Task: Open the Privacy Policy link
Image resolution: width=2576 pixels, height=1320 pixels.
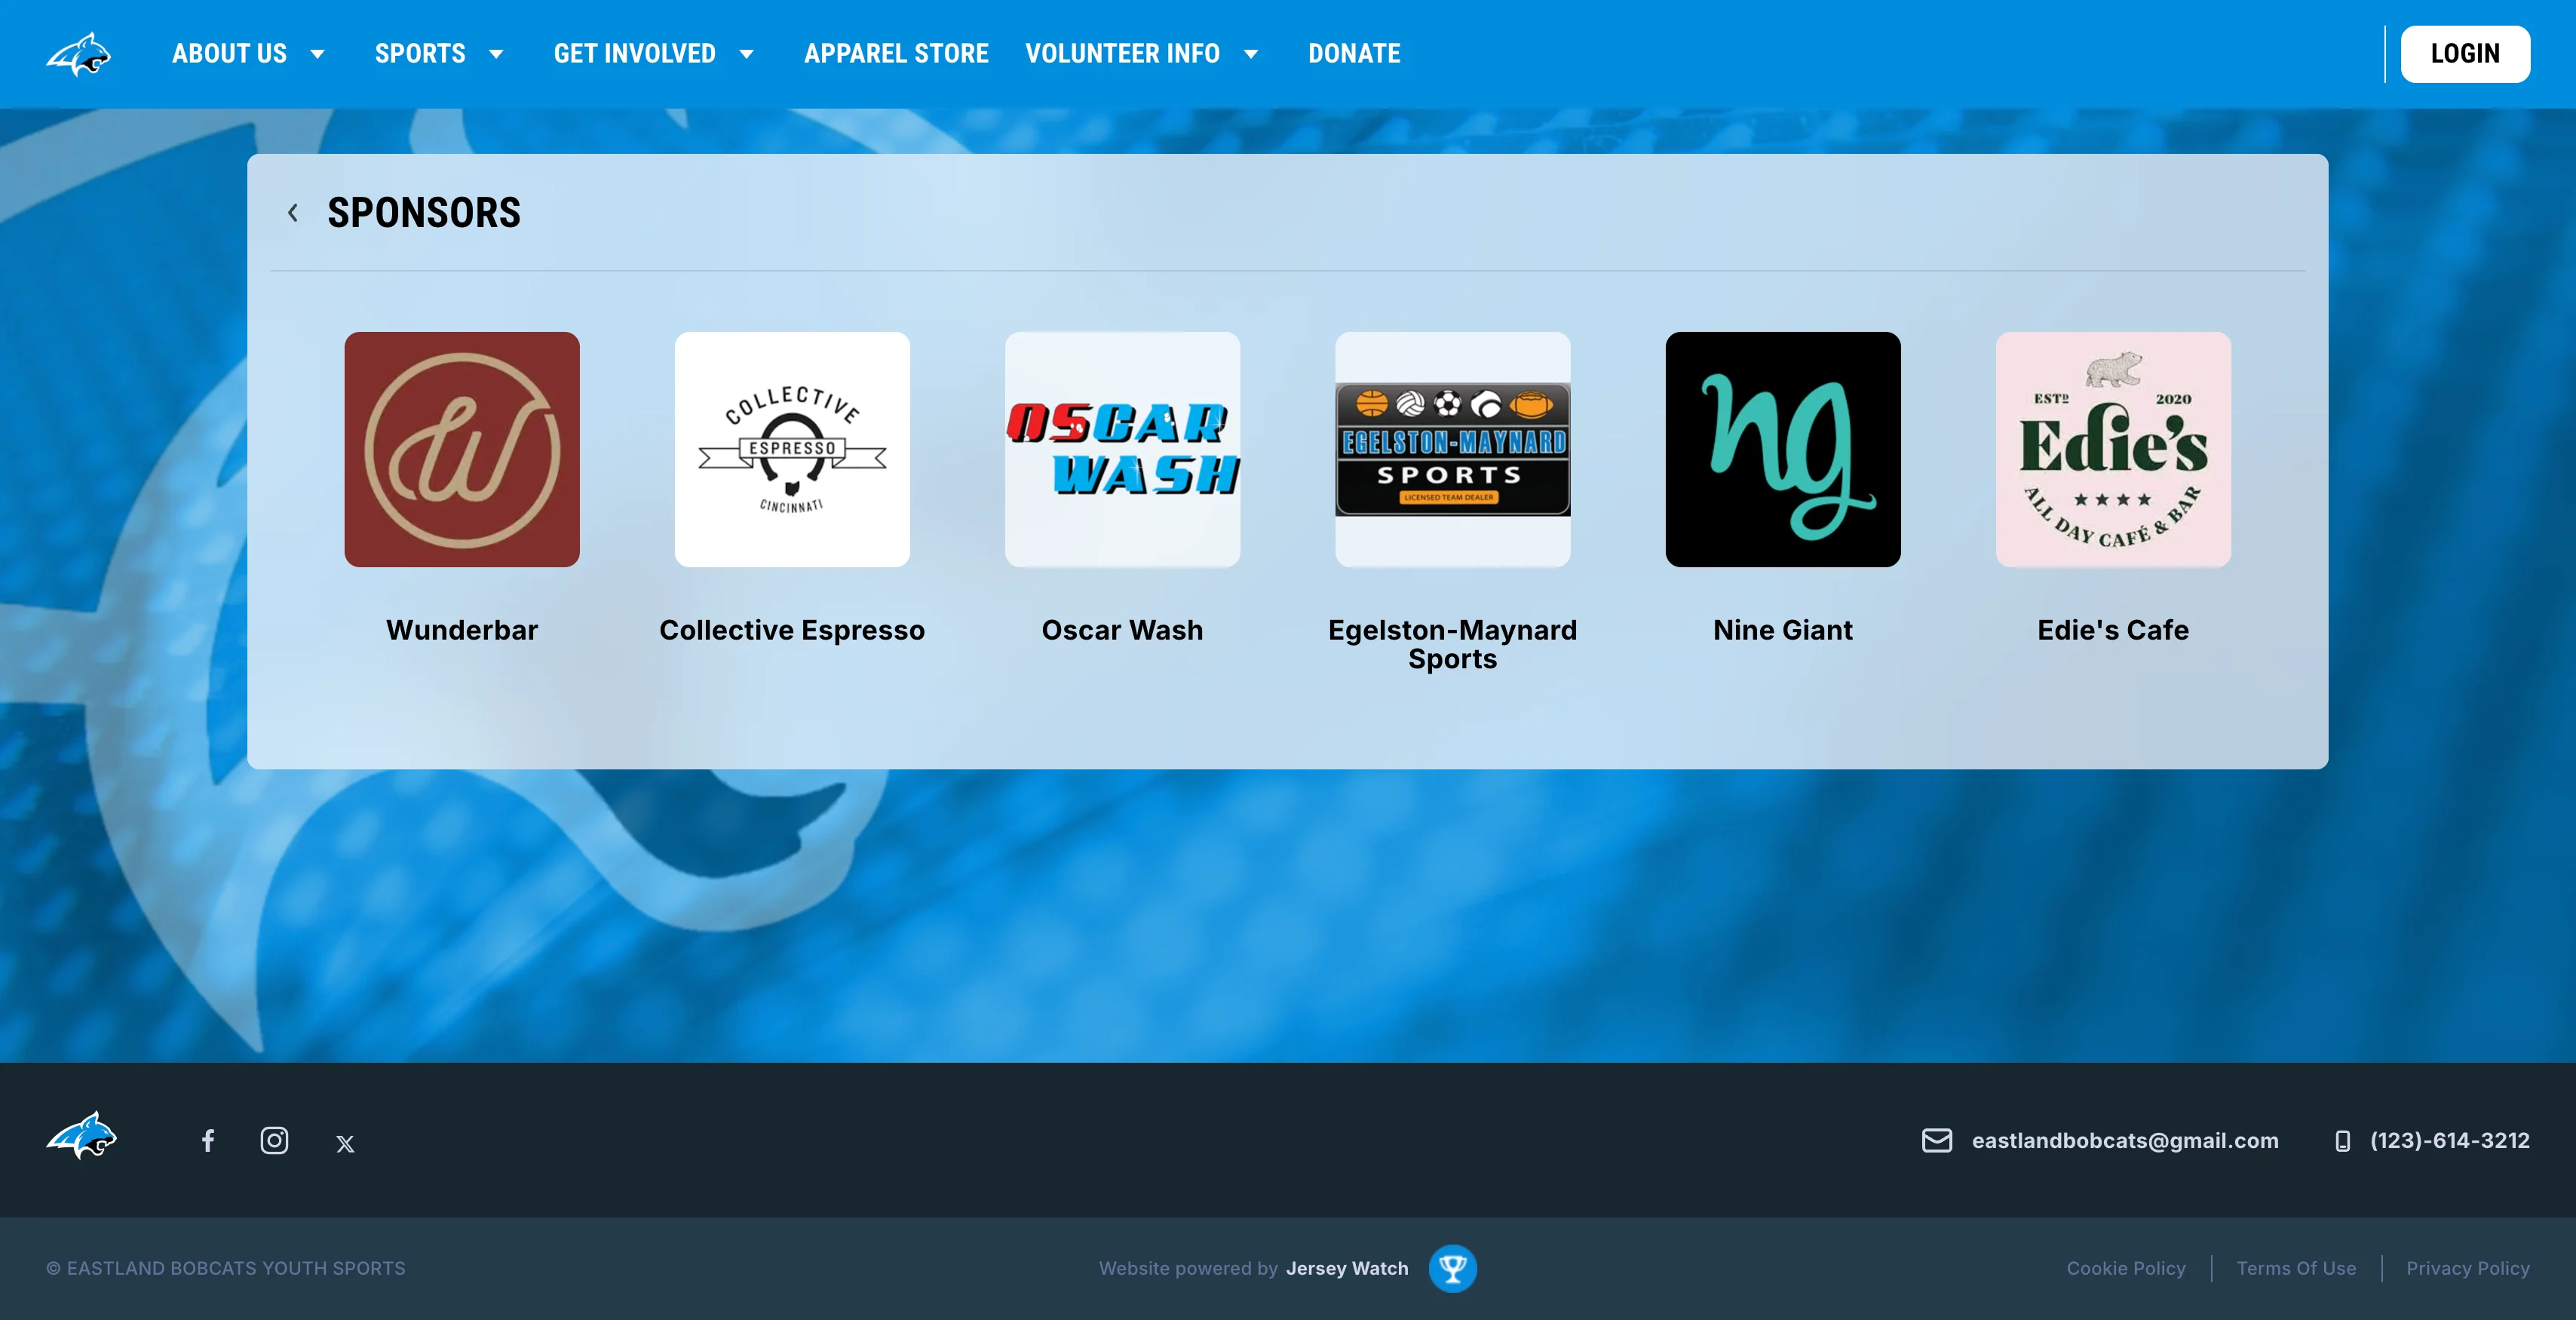Action: click(2468, 1268)
